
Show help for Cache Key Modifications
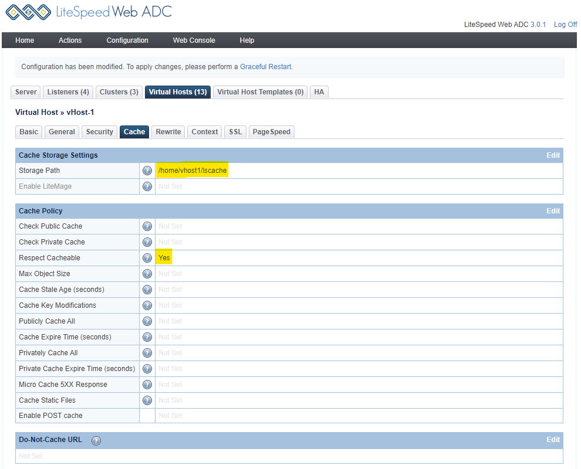coord(147,305)
